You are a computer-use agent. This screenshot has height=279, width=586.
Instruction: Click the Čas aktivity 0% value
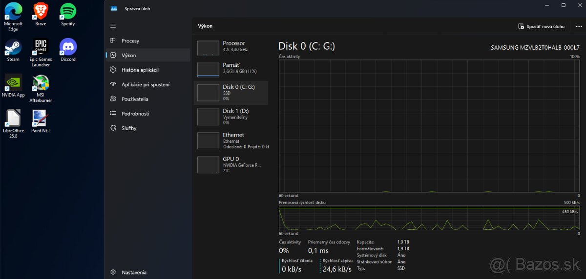tap(284, 251)
